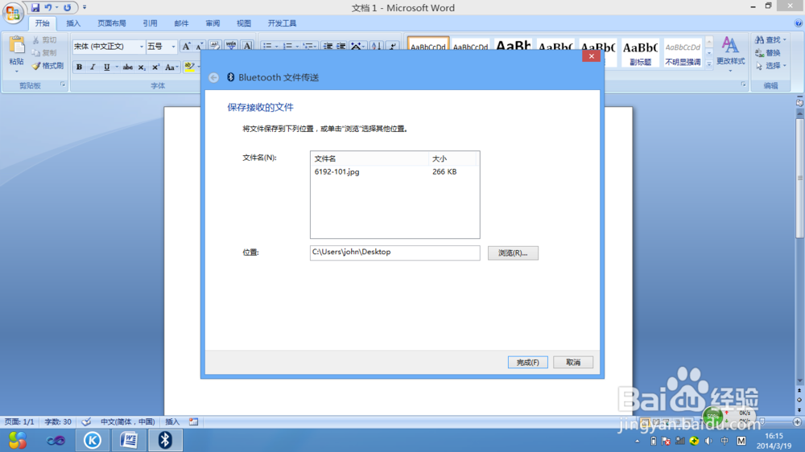Open font size dropdown 五号
Viewport: 805px width, 452px height.
[173, 47]
